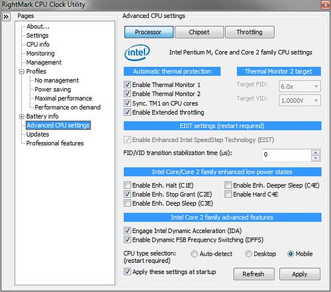Click the Intel Core 2 family advanced features header
Image resolution: width=331 pixels, height=292 pixels.
coord(222,217)
